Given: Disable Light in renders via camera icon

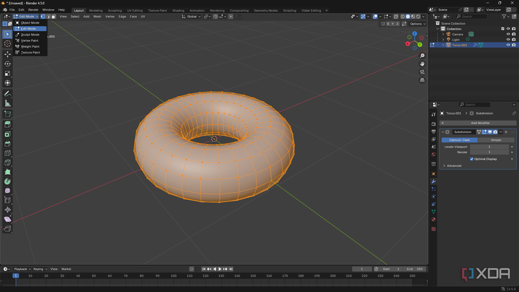Looking at the screenshot, I should (x=514, y=39).
